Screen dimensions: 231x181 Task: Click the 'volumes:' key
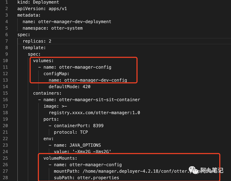[43, 61]
